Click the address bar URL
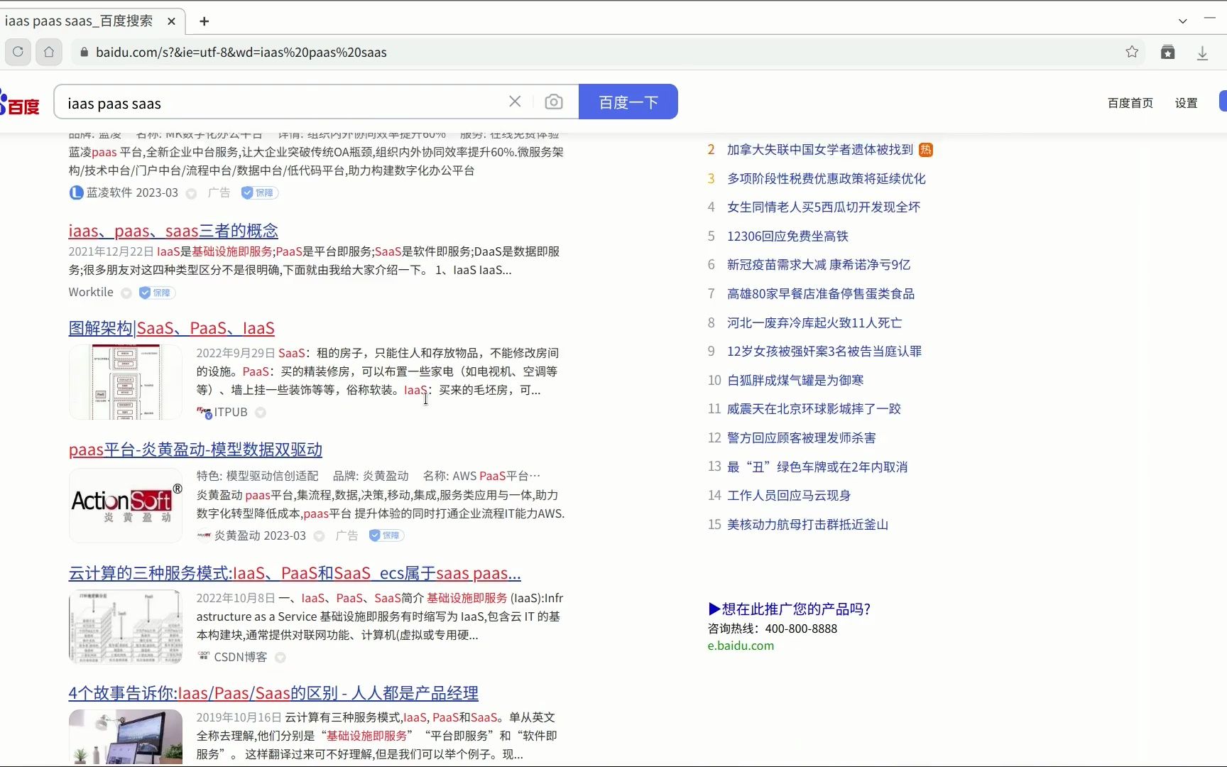Viewport: 1227px width, 767px height. (x=241, y=53)
